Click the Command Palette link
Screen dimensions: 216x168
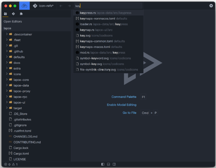[x=124, y=97]
